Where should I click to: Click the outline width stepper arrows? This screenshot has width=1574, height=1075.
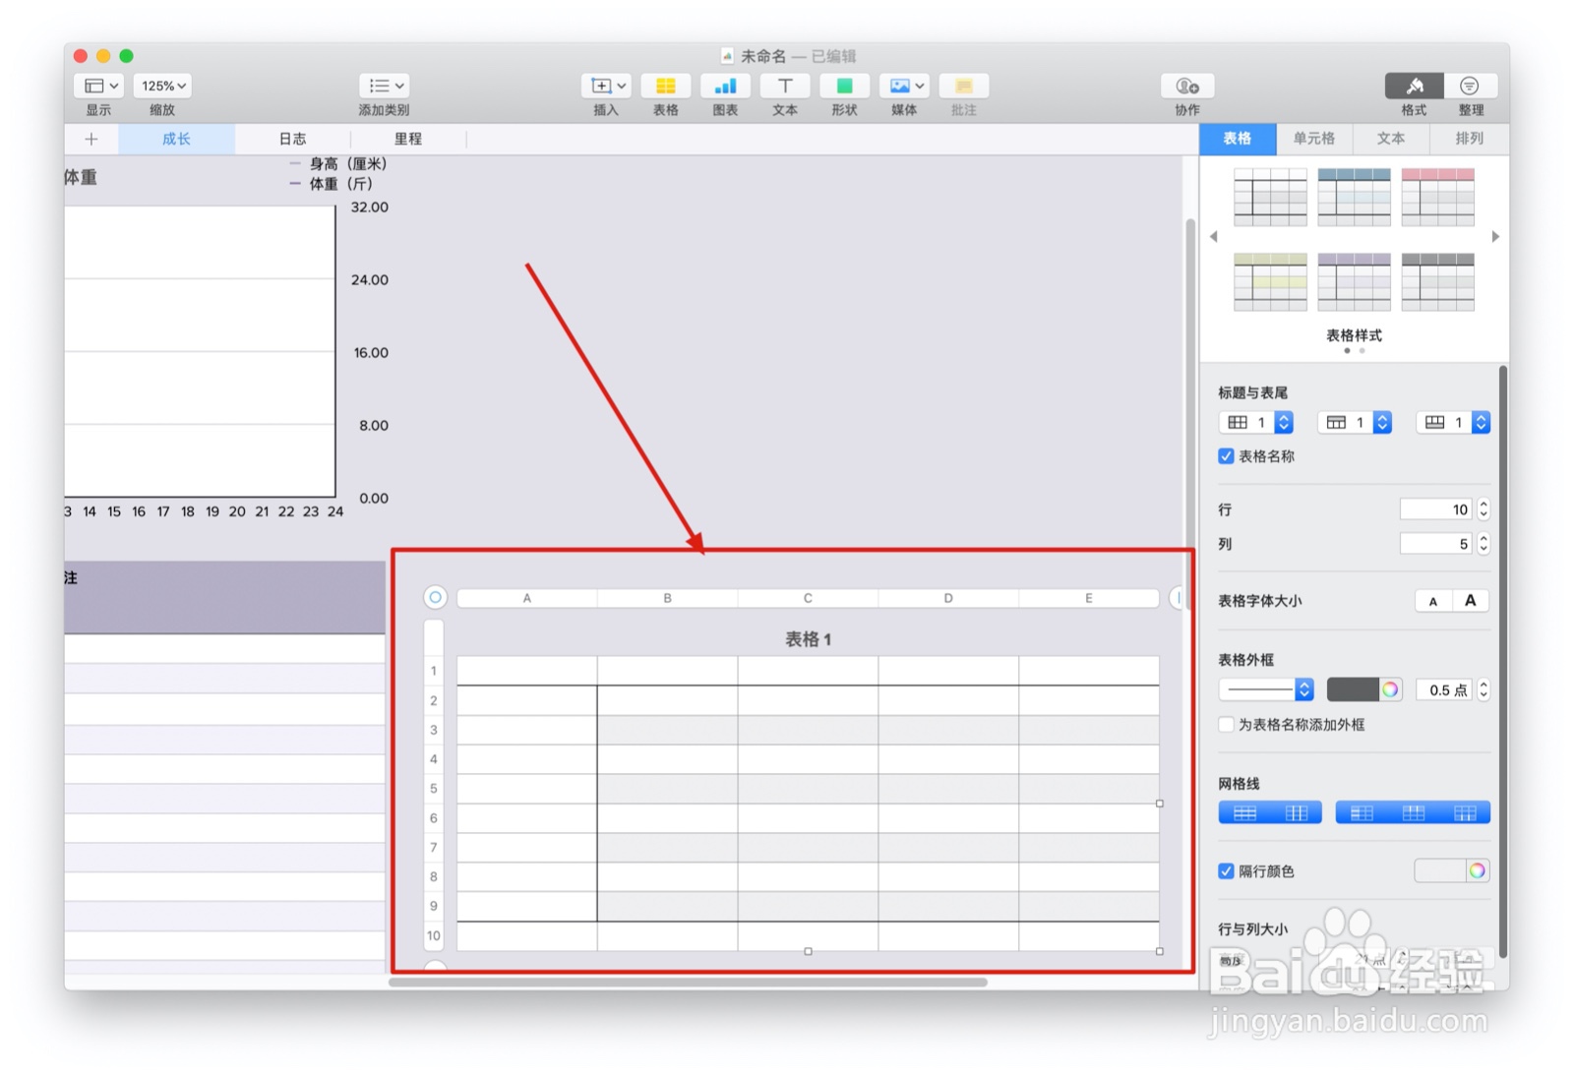click(x=1483, y=689)
